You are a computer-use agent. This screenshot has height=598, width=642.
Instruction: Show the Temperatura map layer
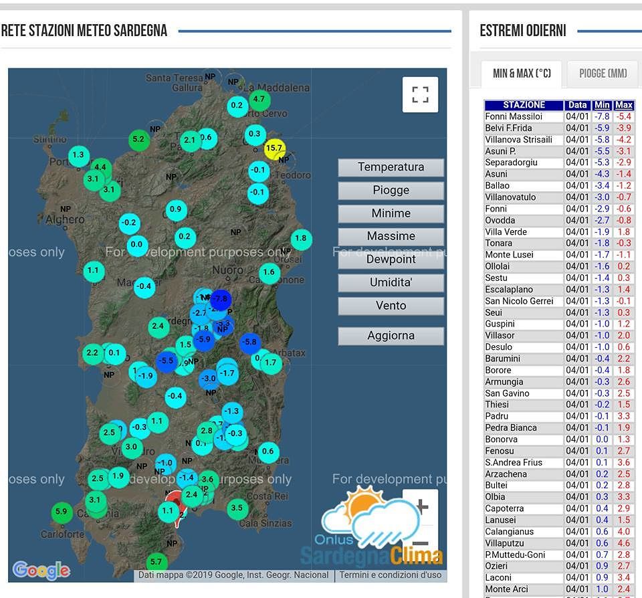tap(391, 167)
